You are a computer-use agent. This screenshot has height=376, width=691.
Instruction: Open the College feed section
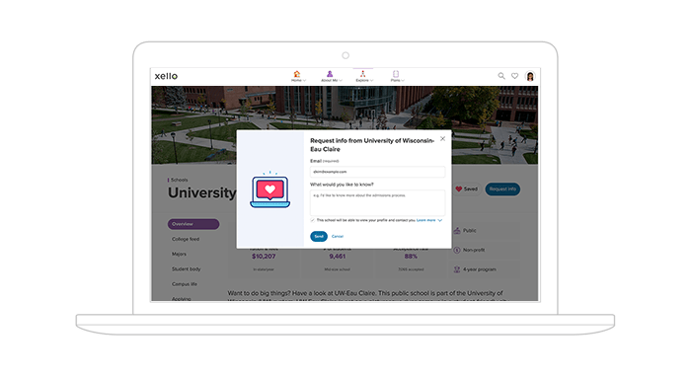[186, 239]
